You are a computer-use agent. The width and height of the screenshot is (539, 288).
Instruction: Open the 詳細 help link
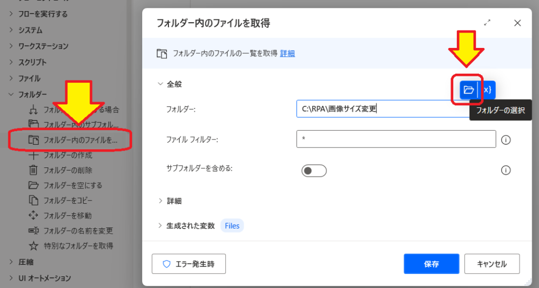coord(287,53)
